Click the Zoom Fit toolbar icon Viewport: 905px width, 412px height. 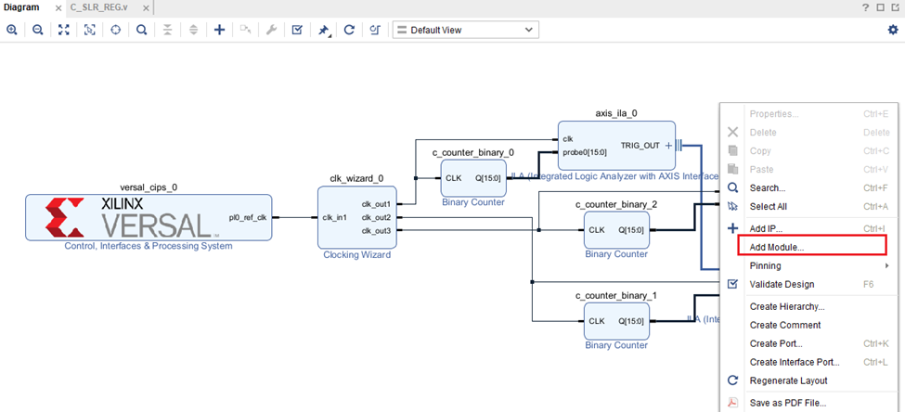coord(64,30)
